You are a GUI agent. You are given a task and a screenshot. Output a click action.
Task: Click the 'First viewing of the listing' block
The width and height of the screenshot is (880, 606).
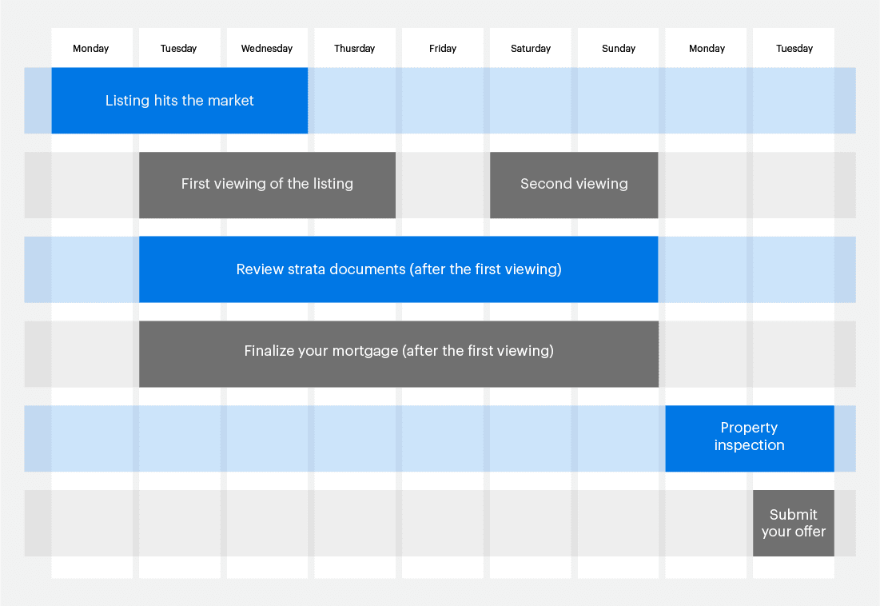267,185
